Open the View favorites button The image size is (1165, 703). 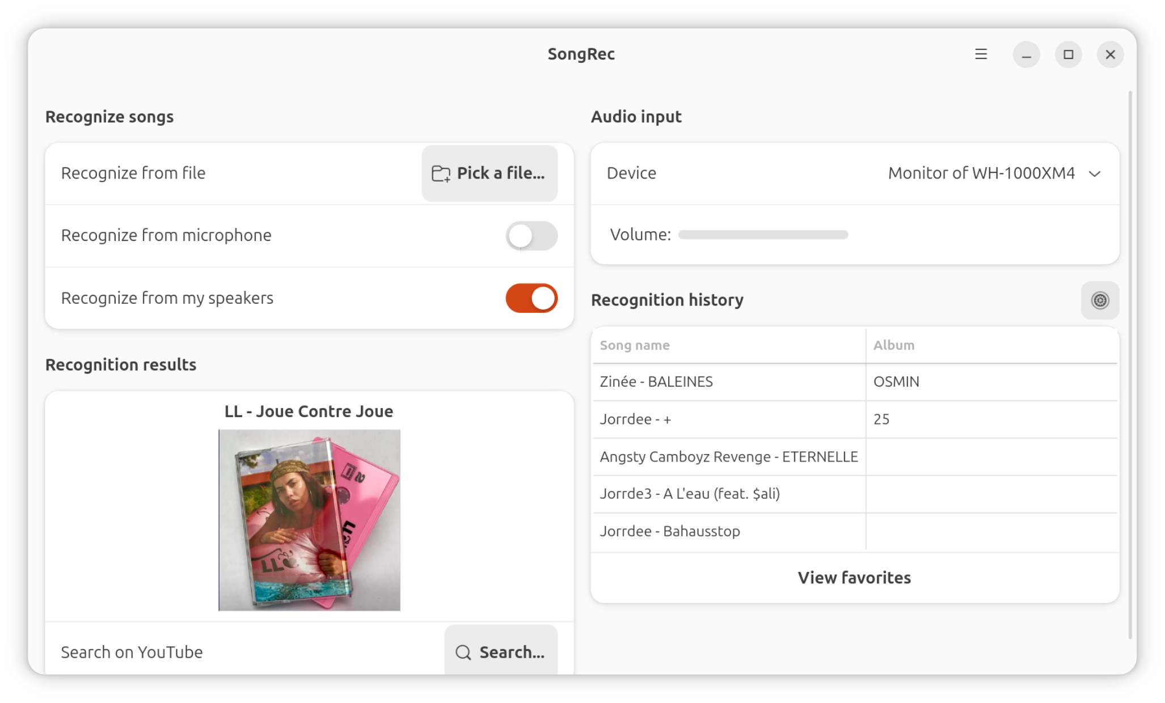854,578
